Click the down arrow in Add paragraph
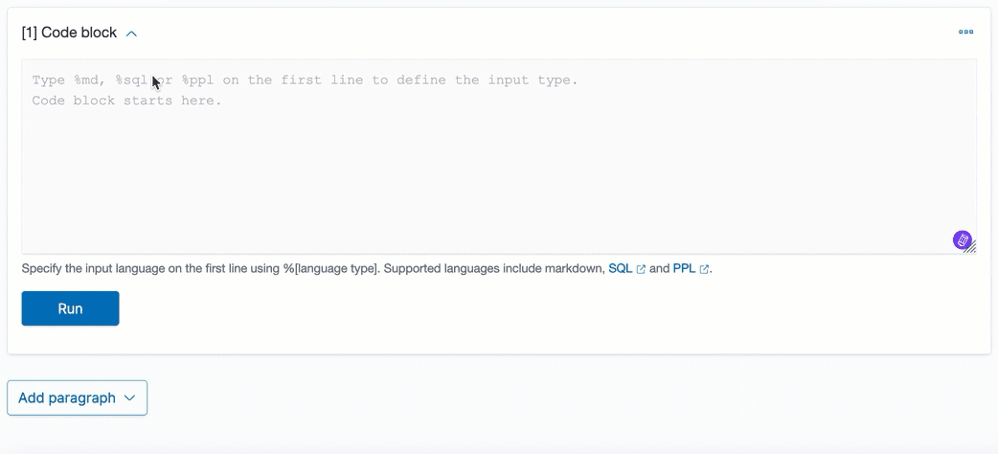Image resolution: width=998 pixels, height=454 pixels. coord(129,398)
